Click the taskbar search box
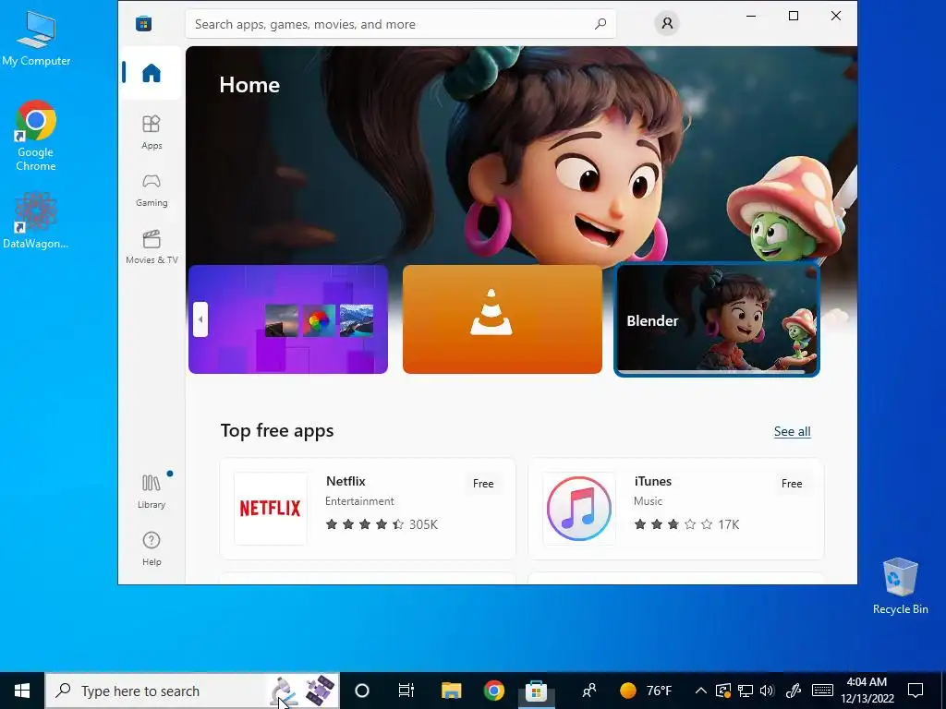Image resolution: width=946 pixels, height=709 pixels. click(192, 691)
